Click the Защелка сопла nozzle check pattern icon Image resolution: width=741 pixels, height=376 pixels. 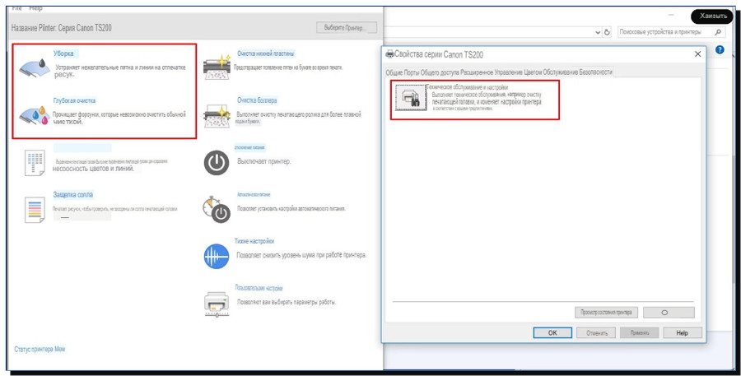pyautogui.click(x=34, y=210)
